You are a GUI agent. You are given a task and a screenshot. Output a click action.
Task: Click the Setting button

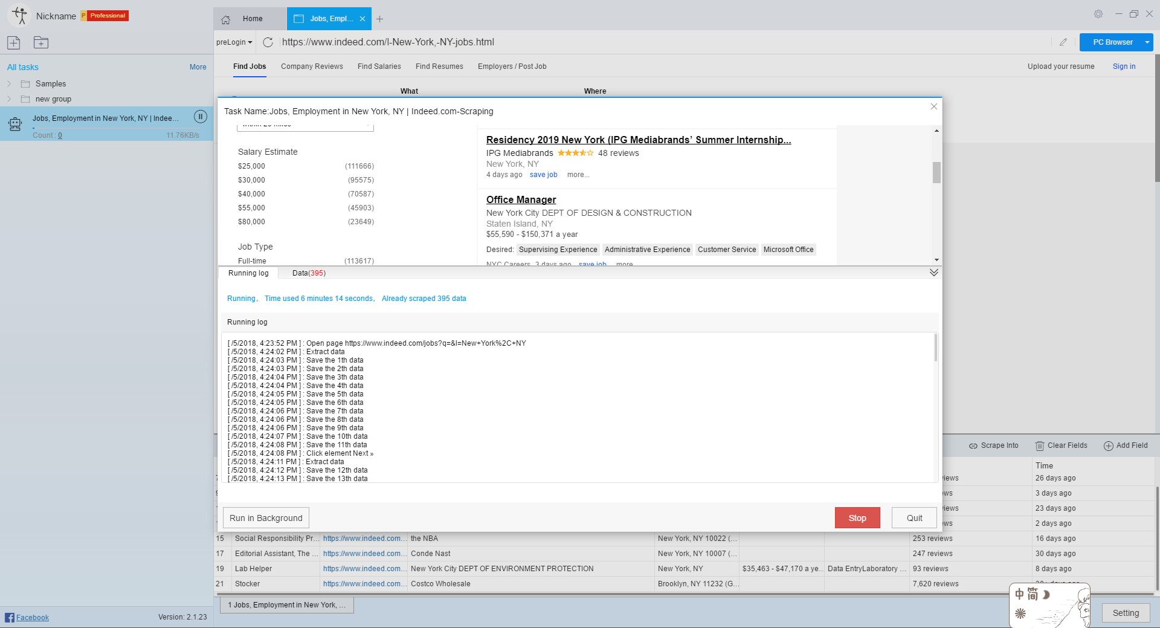pyautogui.click(x=1126, y=613)
